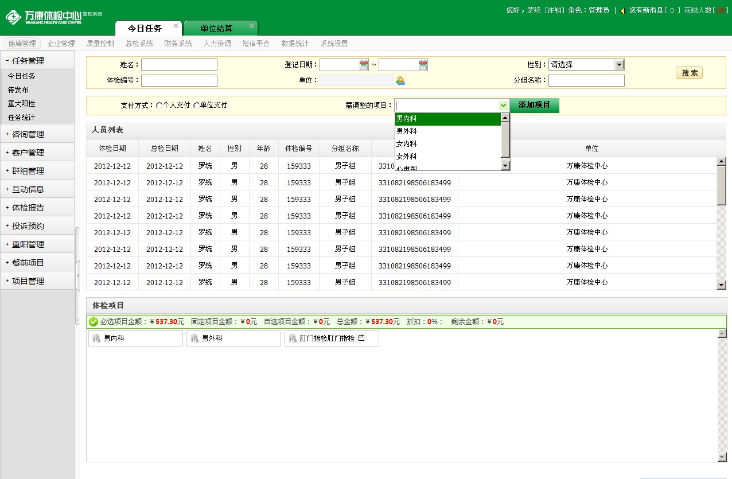Click the unit lookup icon
The width and height of the screenshot is (732, 479).
[400, 81]
